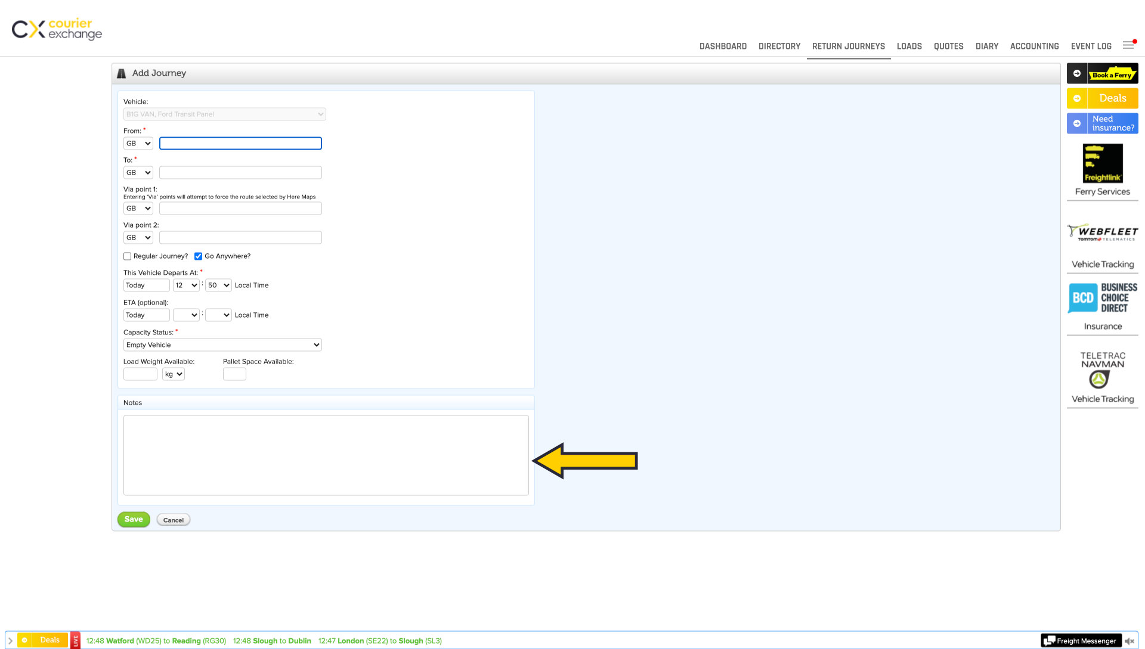Screen dimensions: 1145x649
Task: Go to the Loads menu
Action: click(909, 46)
